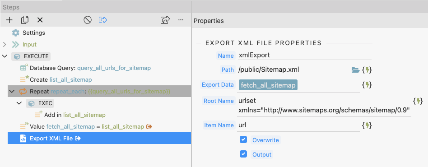Click the Overwrite label

point(265,140)
